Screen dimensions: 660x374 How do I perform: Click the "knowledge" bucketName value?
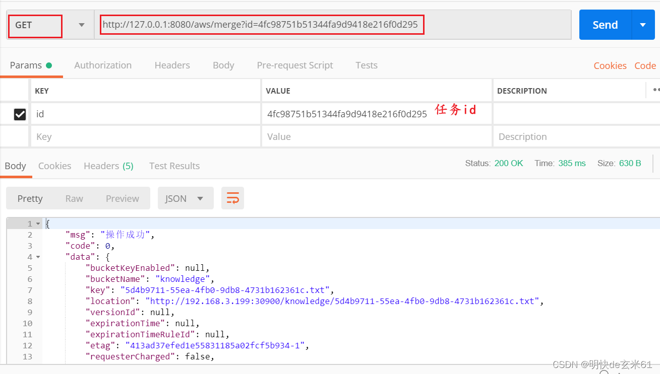tap(183, 279)
